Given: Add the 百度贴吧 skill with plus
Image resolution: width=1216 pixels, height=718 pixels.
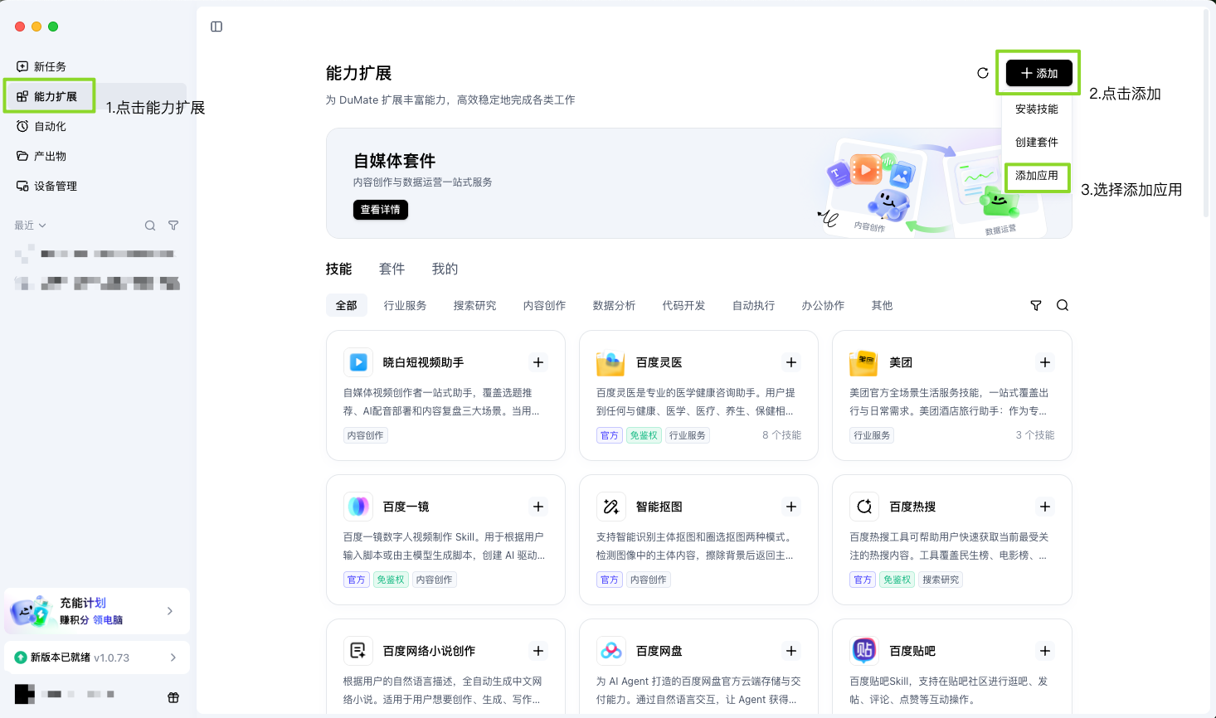Looking at the screenshot, I should pos(1045,651).
